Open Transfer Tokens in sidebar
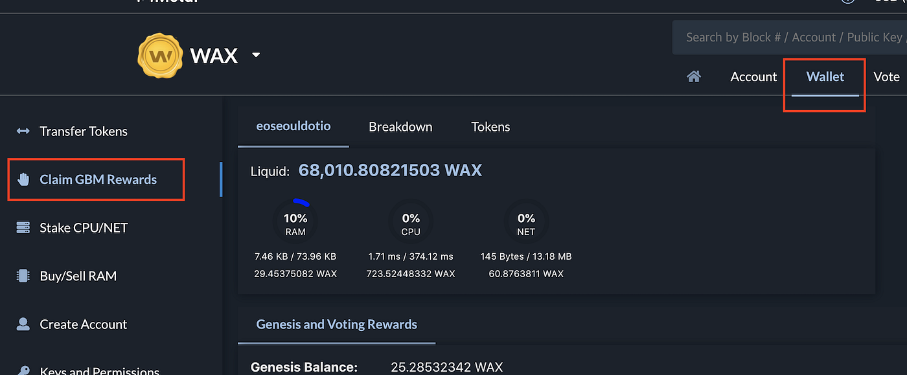Image resolution: width=907 pixels, height=375 pixels. click(84, 131)
